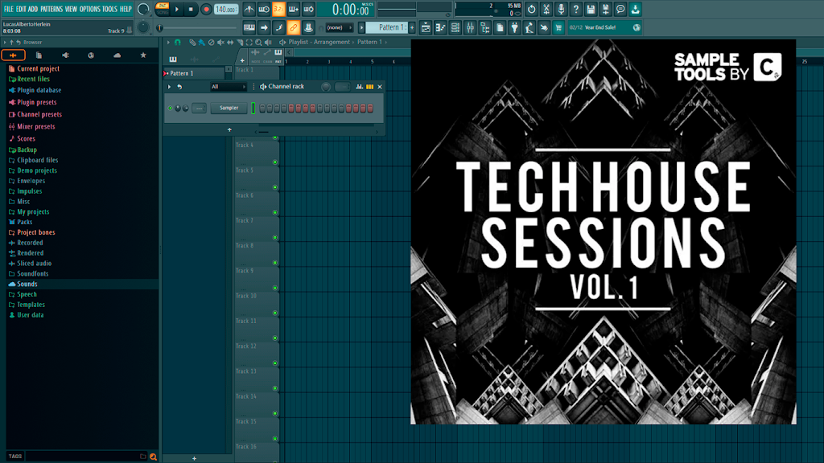Mute the Sampler channel with green light
The width and height of the screenshot is (824, 463).
(x=171, y=109)
